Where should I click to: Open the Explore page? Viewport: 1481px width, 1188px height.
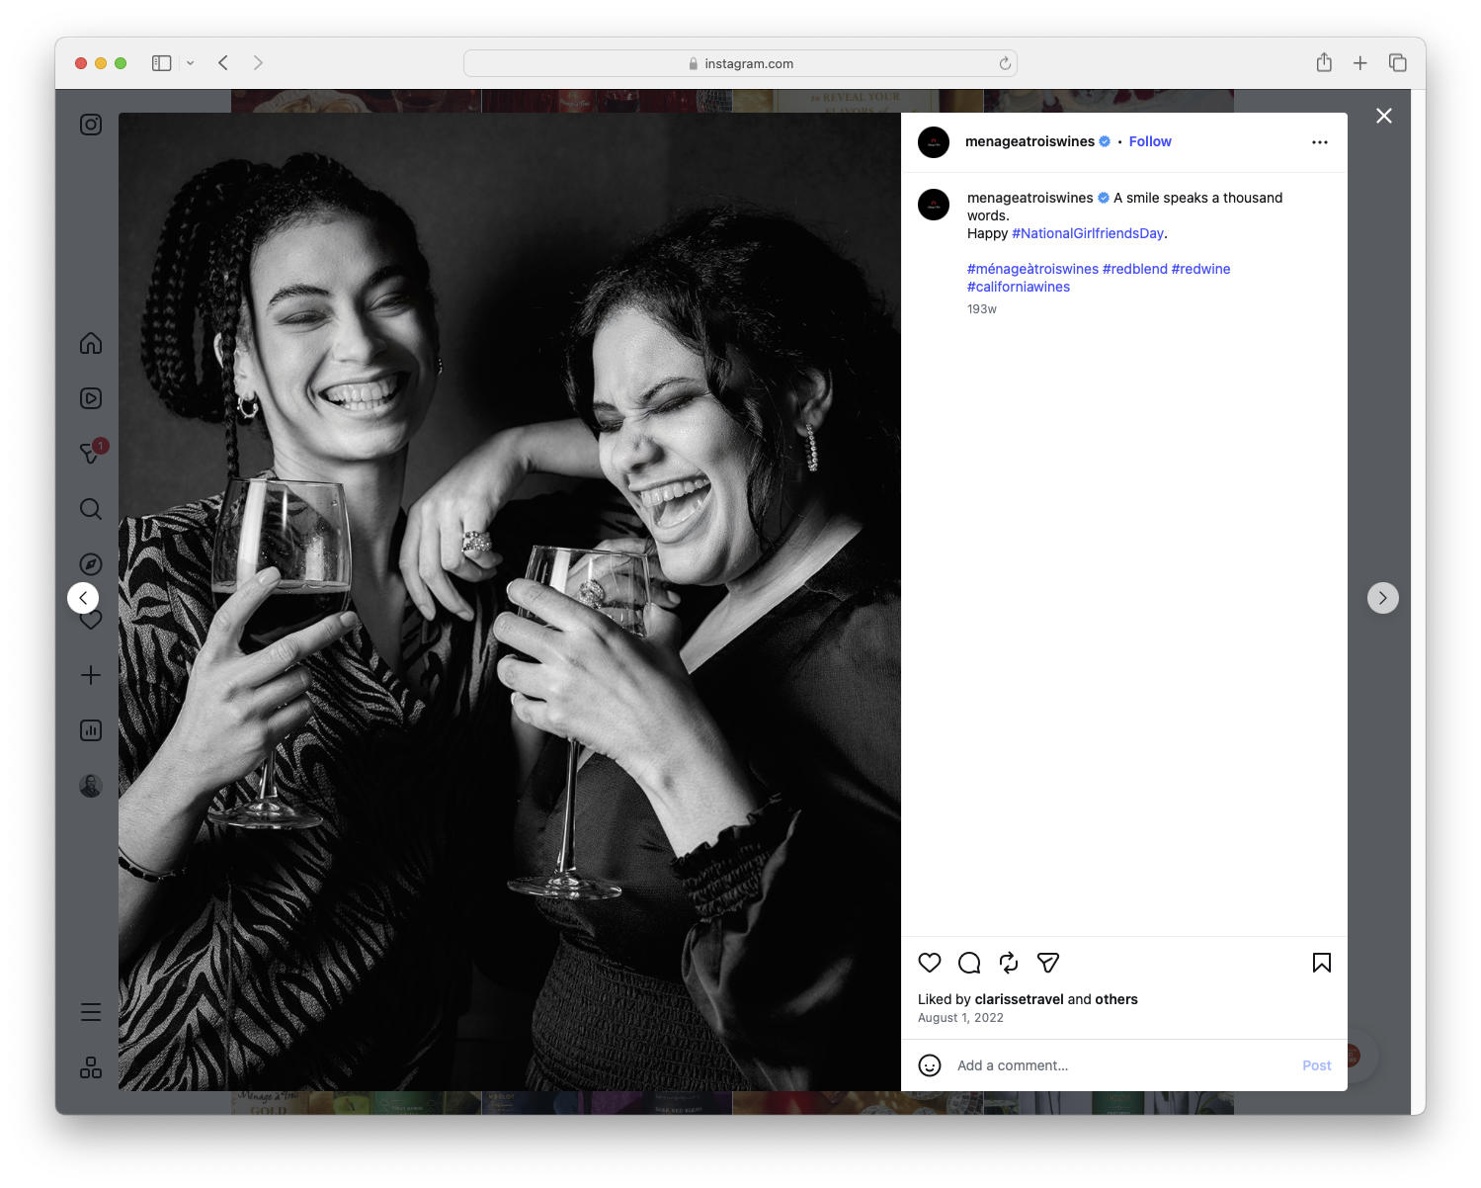click(x=90, y=563)
